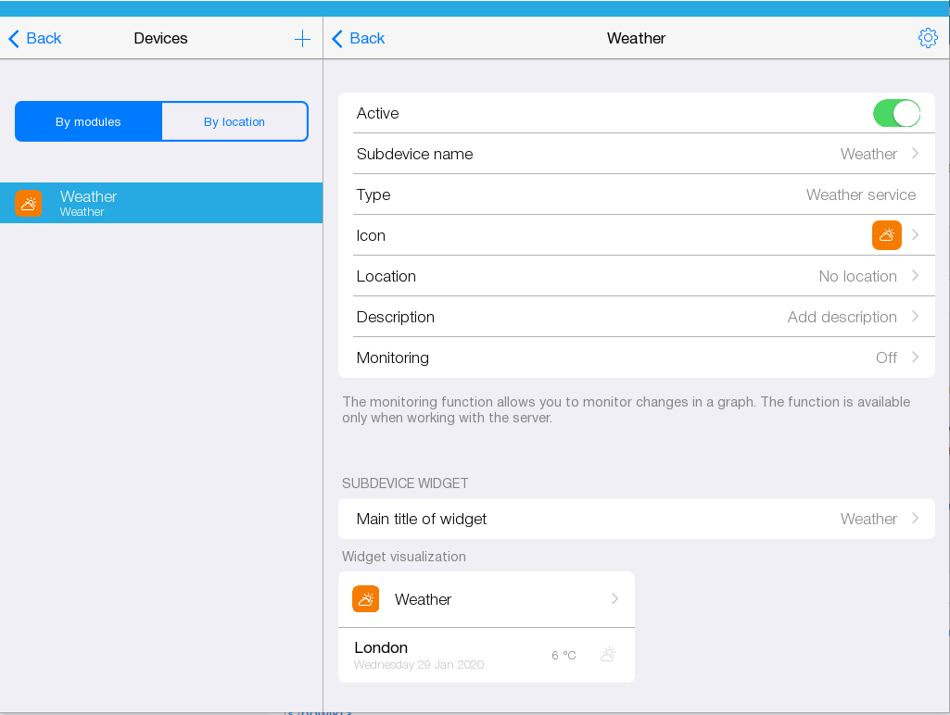Open the Monitoring Off option
Image resolution: width=950 pixels, height=715 pixels.
[886, 357]
